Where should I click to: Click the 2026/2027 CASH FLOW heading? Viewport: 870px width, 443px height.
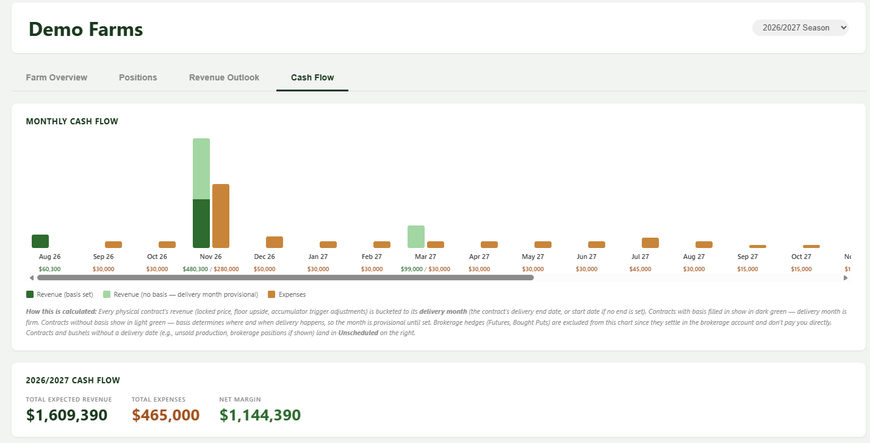73,380
